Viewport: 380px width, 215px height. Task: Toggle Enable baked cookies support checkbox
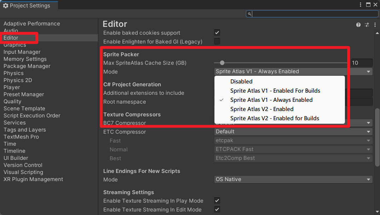(217, 33)
